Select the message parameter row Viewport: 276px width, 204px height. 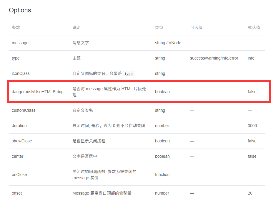132,43
